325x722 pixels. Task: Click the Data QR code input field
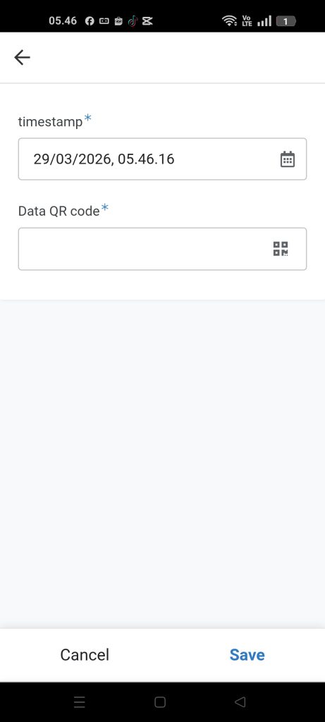point(162,249)
